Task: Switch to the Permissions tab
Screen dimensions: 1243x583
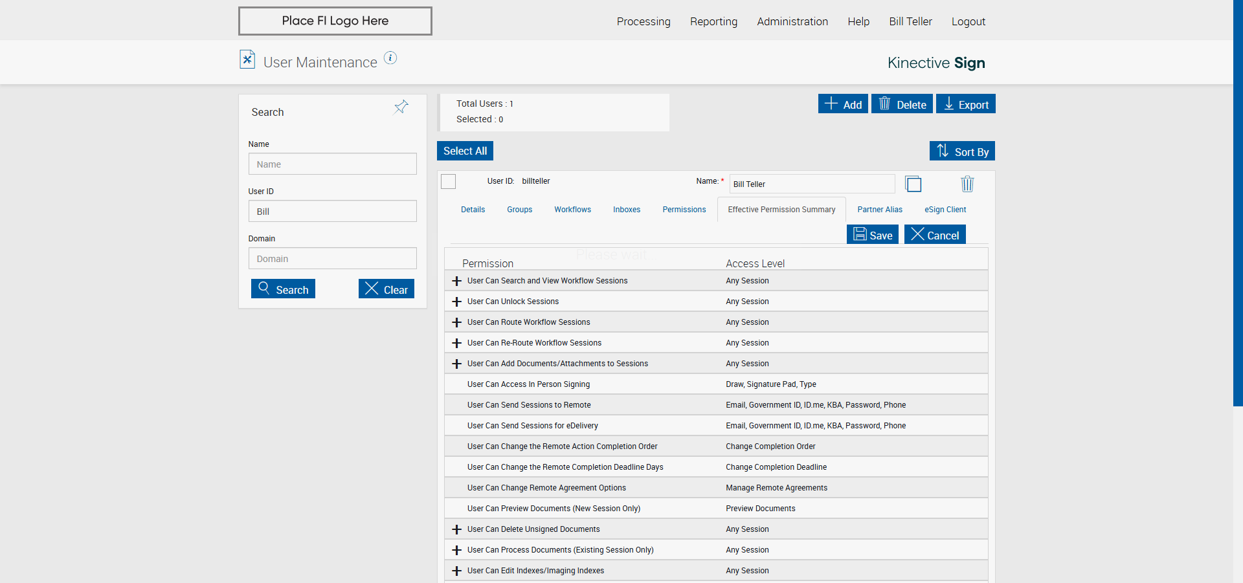Action: pos(684,210)
